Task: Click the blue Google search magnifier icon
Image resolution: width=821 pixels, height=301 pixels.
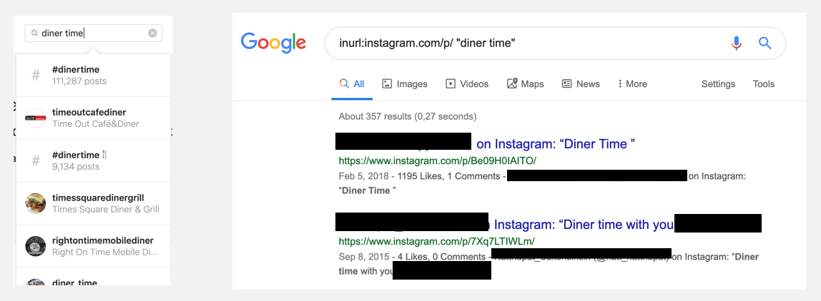Action: coord(765,44)
